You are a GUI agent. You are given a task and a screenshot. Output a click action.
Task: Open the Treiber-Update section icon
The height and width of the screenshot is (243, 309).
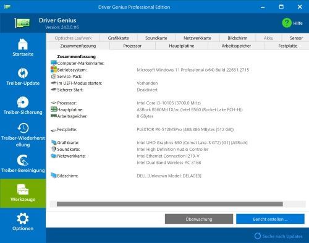[x=23, y=73]
